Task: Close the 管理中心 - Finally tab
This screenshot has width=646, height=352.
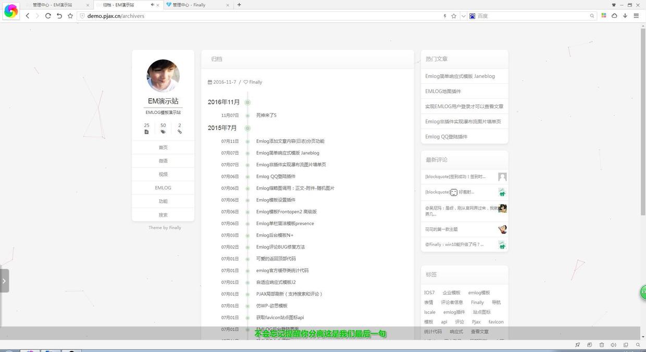Action: pos(228,5)
